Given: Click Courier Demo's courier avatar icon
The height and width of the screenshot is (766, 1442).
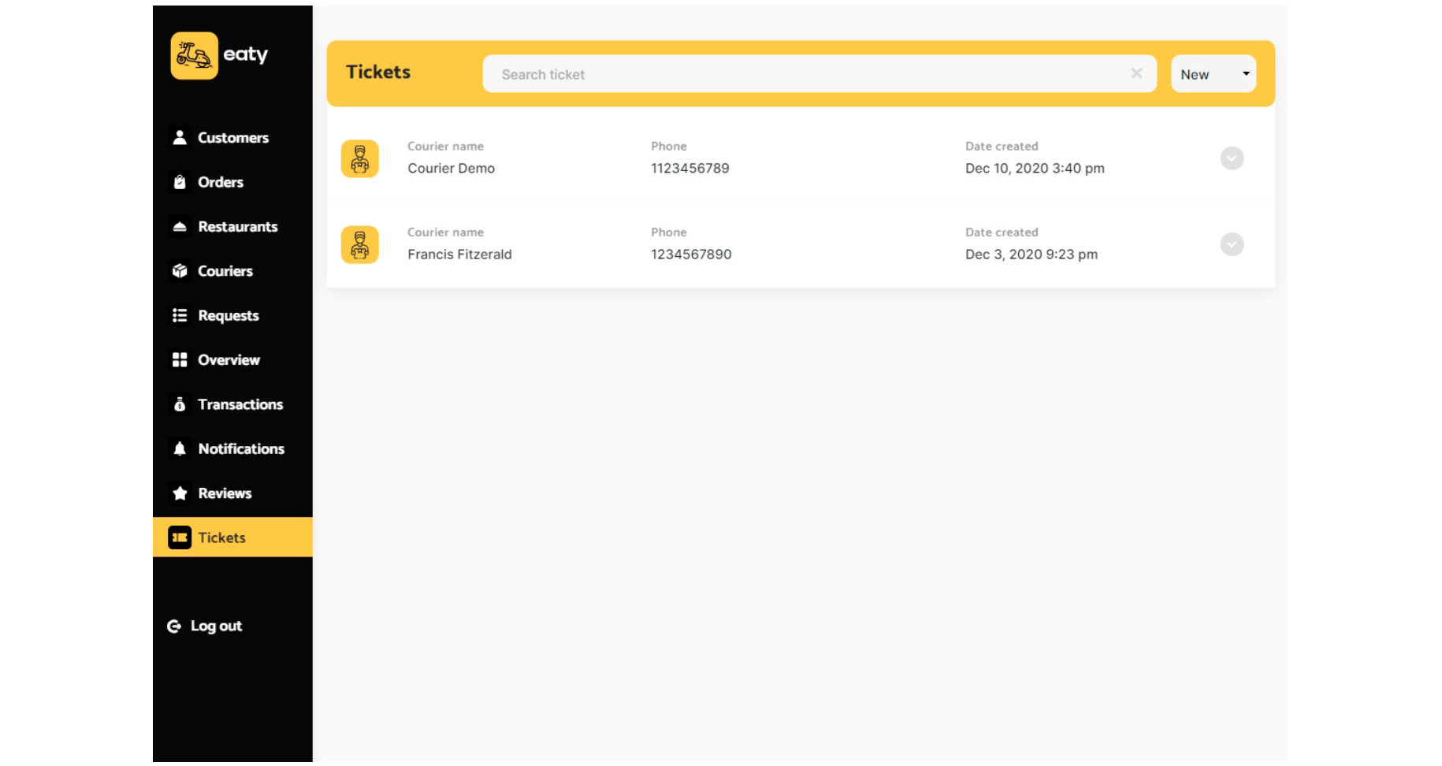Looking at the screenshot, I should pos(360,158).
